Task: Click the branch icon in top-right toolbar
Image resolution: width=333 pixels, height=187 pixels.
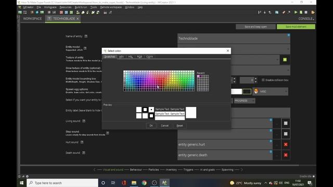Action: [260, 12]
